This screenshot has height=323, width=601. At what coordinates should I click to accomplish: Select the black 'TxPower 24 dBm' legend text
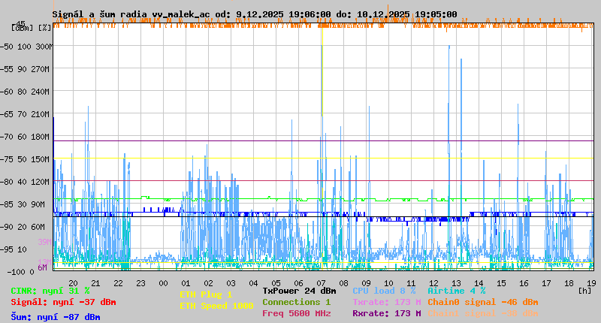coord(299,291)
